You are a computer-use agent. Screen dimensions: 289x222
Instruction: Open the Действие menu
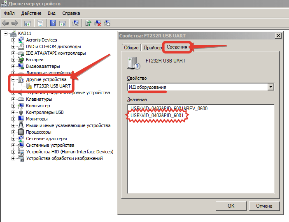pos(31,13)
